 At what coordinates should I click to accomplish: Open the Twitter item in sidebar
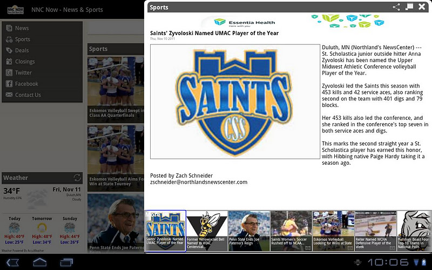(x=42, y=72)
